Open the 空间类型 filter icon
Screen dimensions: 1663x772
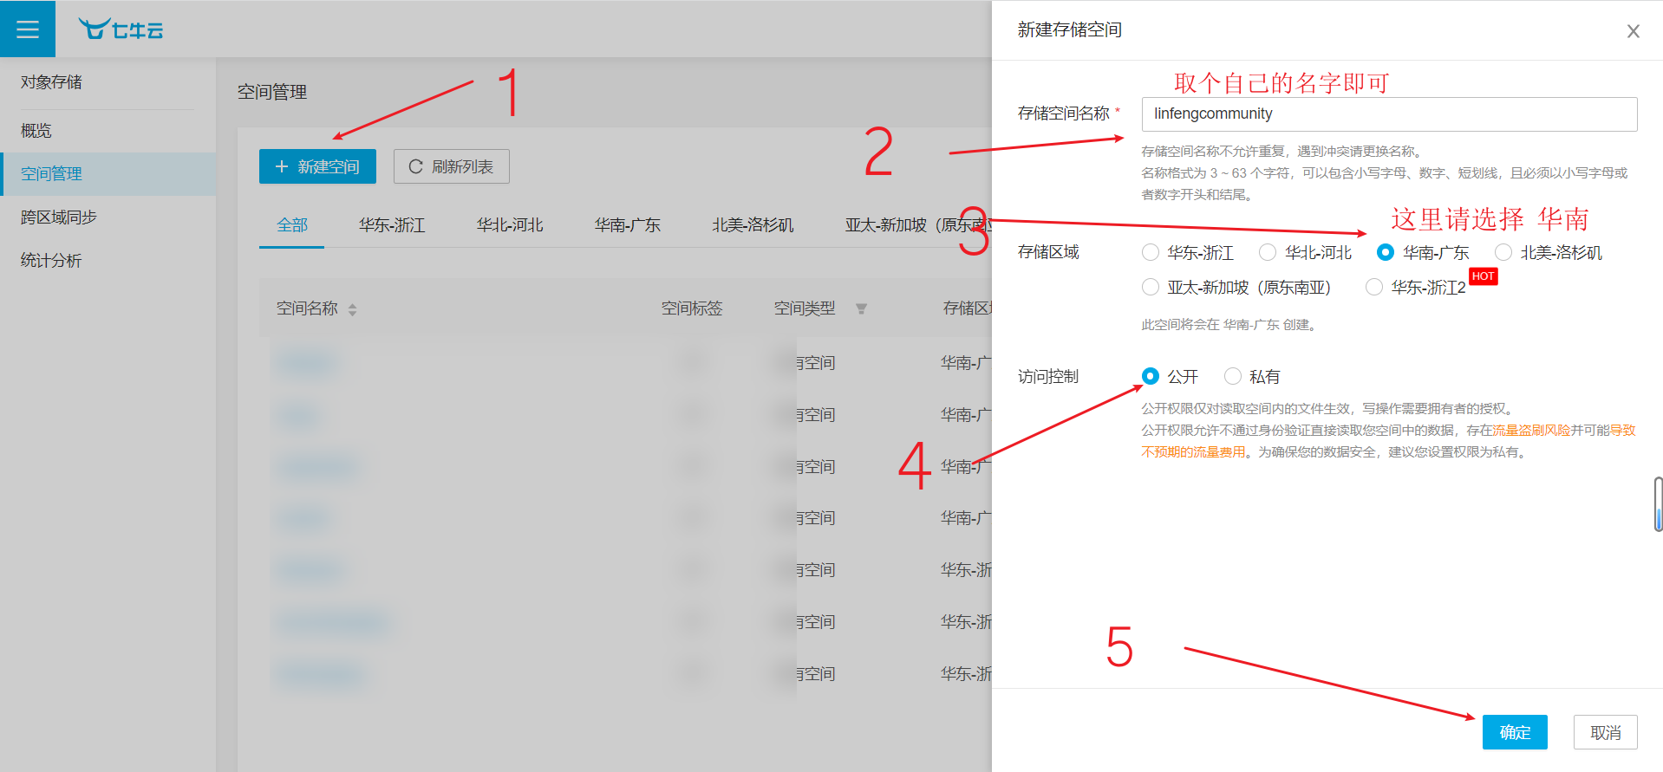(x=861, y=308)
